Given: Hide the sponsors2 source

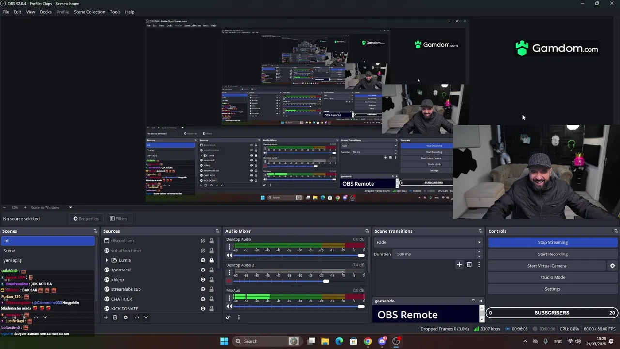Looking at the screenshot, I should (x=203, y=270).
